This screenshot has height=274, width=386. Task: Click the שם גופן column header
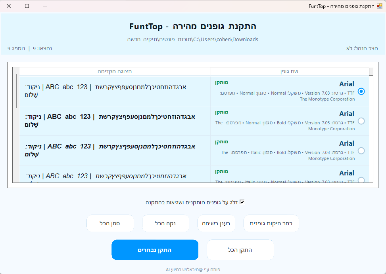tap(289, 71)
